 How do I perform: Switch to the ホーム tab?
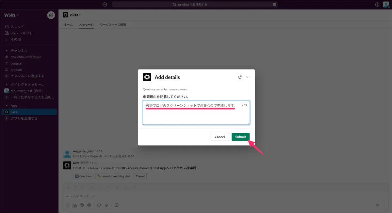tap(68, 25)
